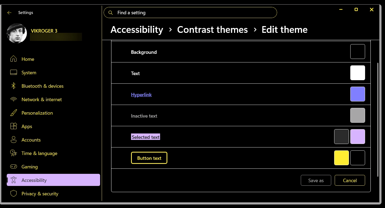Click the Gaming controller icon

click(x=13, y=167)
